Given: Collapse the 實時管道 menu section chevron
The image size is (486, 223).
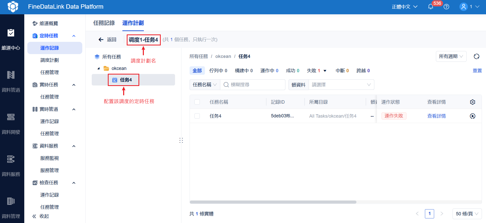Looking at the screenshot, I should pos(74,109).
